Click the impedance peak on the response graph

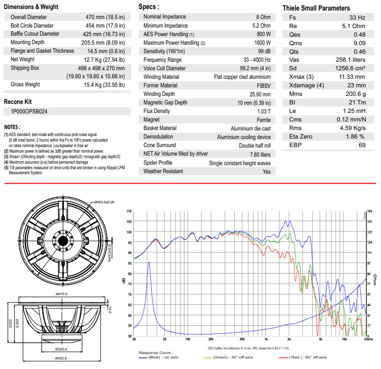(x=149, y=263)
